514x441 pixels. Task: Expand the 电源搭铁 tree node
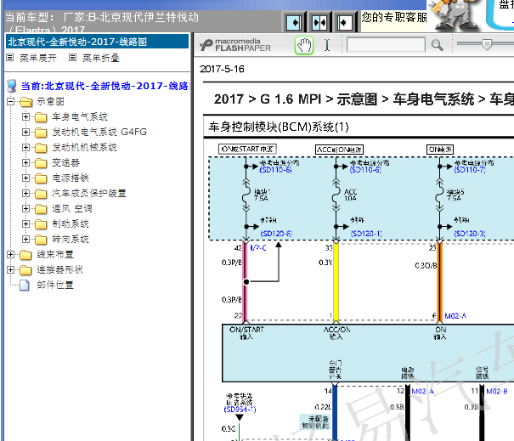point(25,178)
